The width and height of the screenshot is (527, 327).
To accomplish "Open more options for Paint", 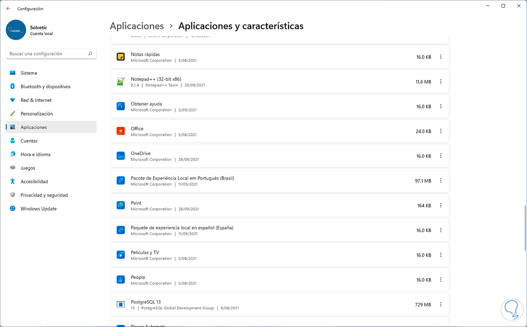I will [441, 205].
